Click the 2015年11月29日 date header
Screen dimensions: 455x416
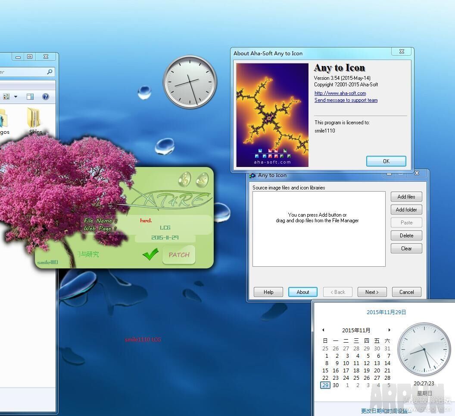click(386, 312)
